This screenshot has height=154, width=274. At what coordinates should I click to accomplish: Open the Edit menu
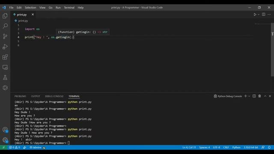click(19, 8)
